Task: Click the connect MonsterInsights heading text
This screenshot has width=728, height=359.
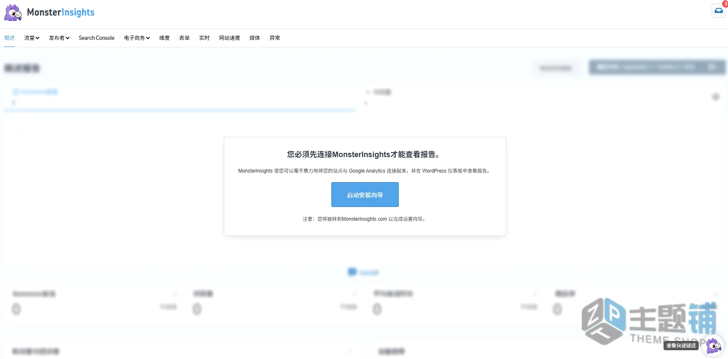Action: pos(364,155)
